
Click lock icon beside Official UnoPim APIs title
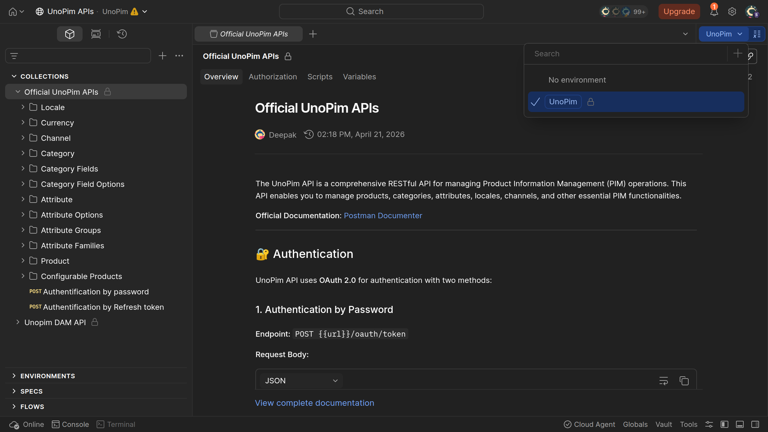[x=288, y=56]
